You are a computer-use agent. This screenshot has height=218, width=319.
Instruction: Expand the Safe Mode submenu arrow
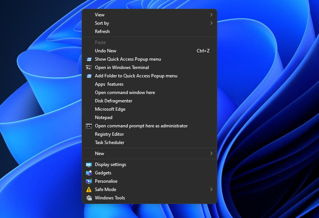211,189
